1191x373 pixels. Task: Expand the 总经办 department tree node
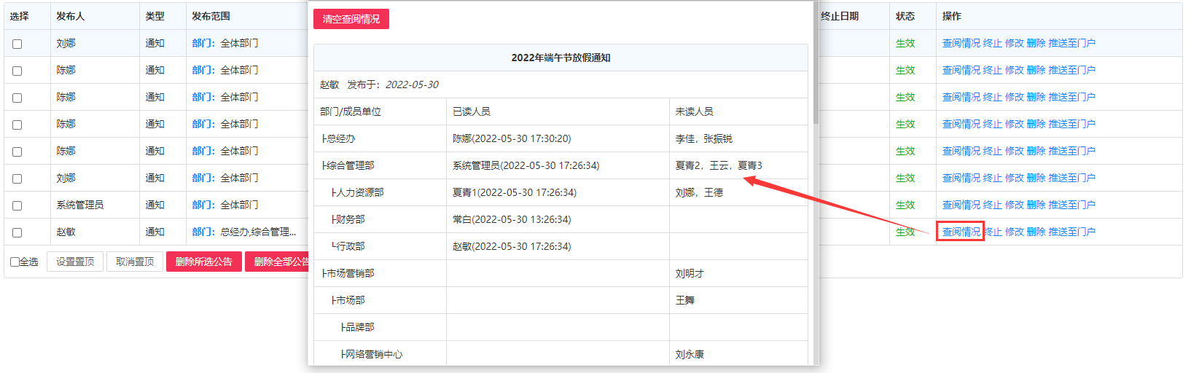339,138
